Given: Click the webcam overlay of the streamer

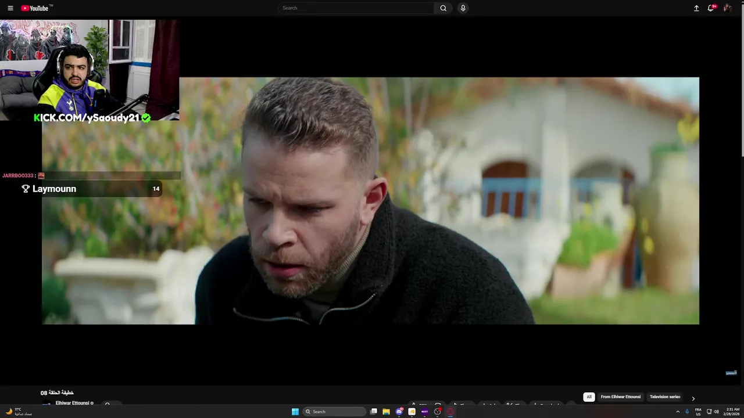Looking at the screenshot, I should [x=90, y=70].
